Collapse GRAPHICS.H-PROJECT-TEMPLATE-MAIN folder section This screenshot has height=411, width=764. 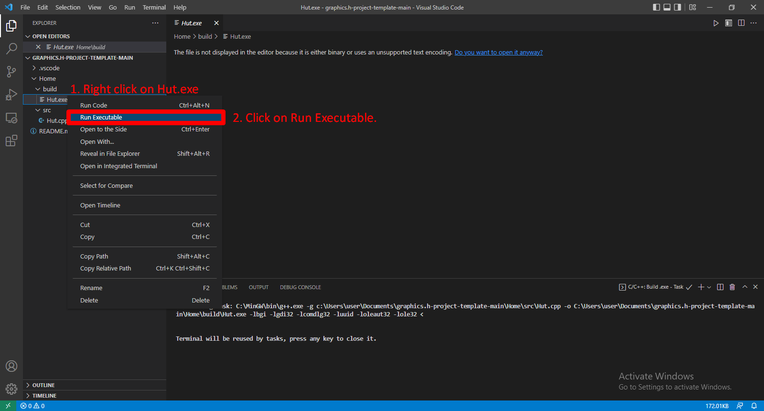click(95, 58)
